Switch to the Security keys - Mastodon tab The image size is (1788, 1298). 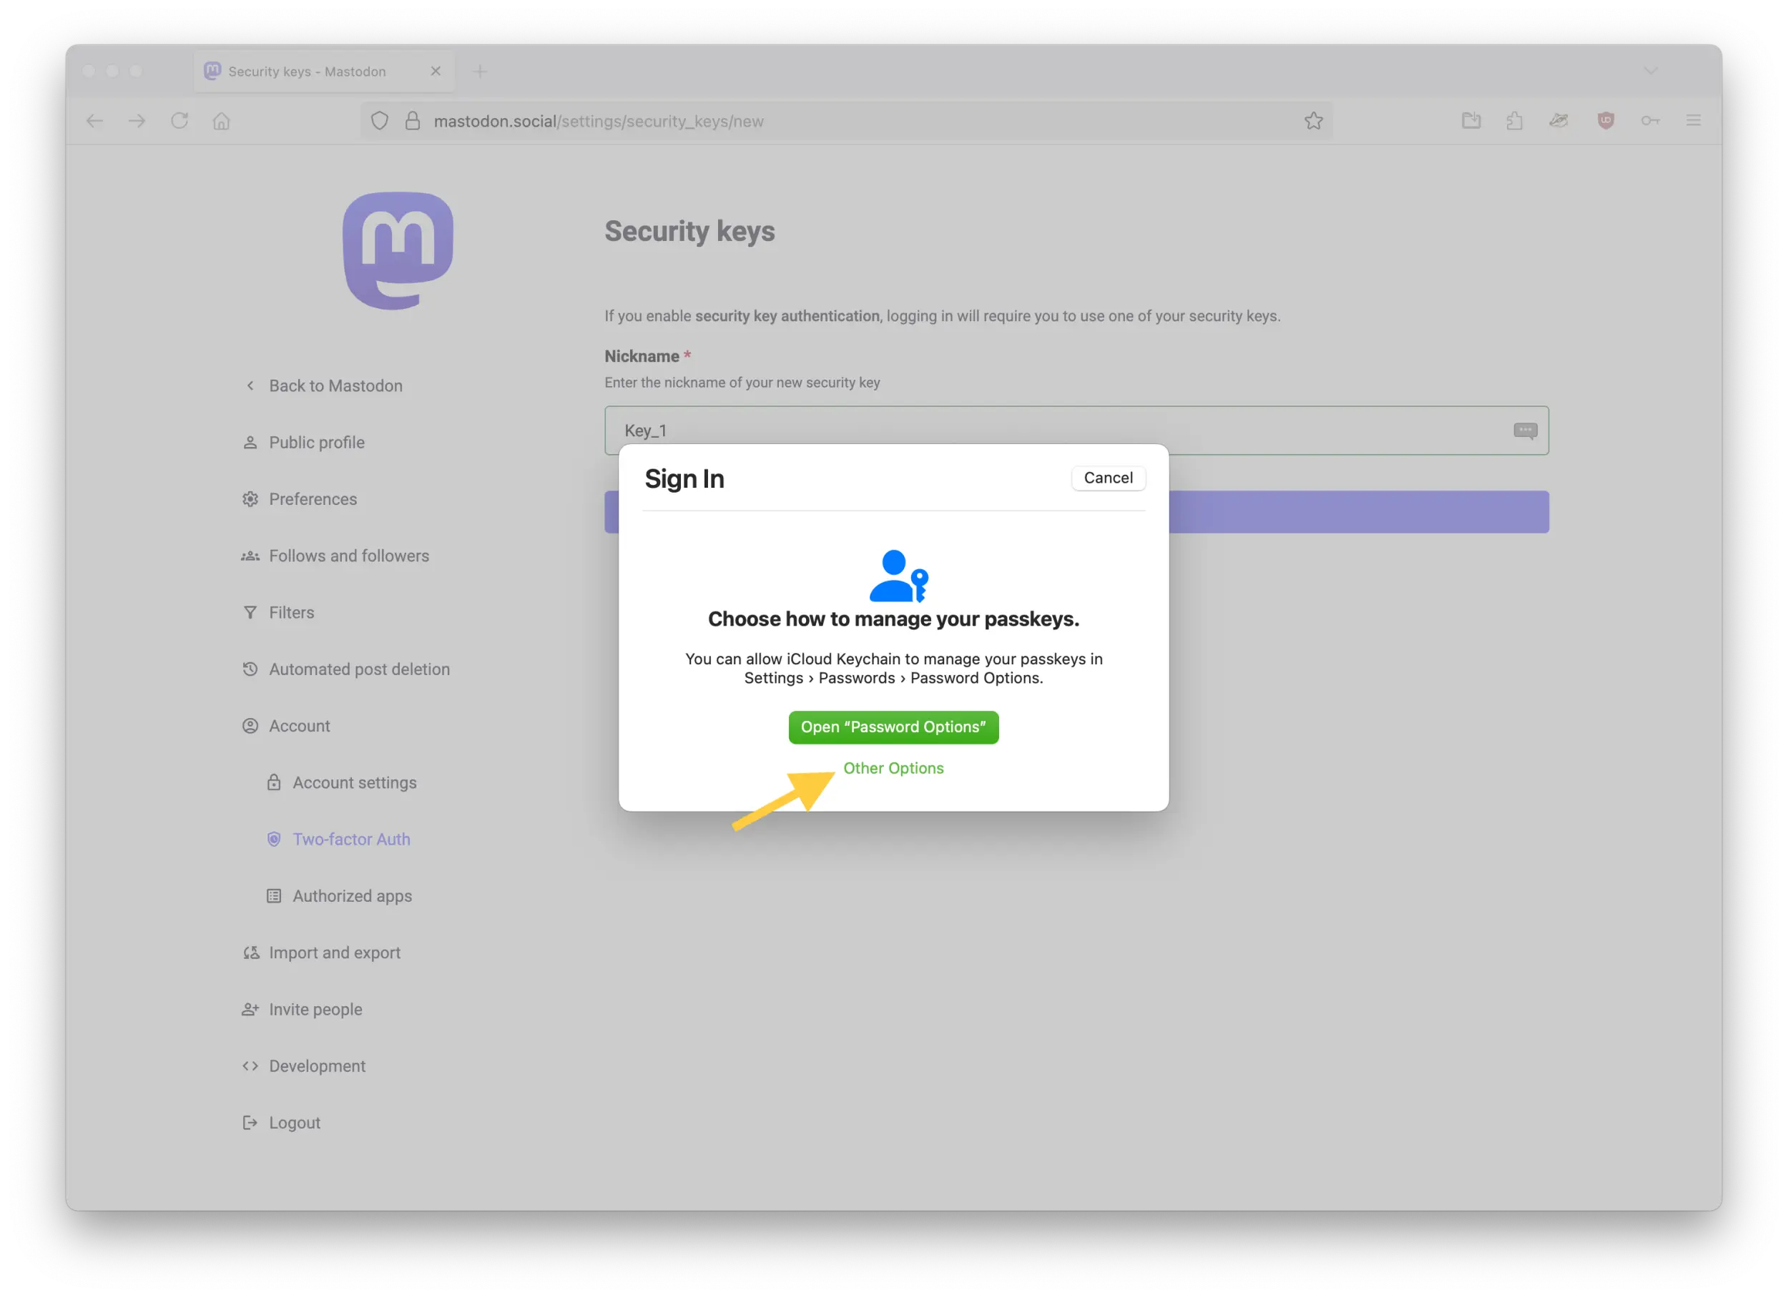(308, 71)
